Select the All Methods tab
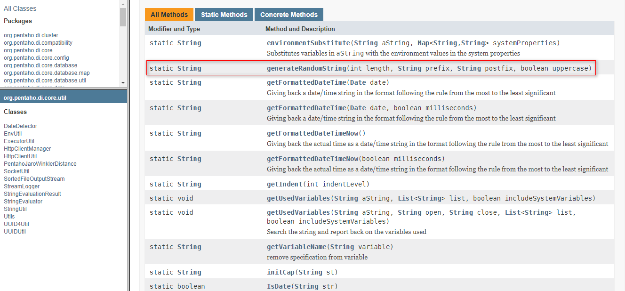The height and width of the screenshot is (291, 625). (x=169, y=15)
